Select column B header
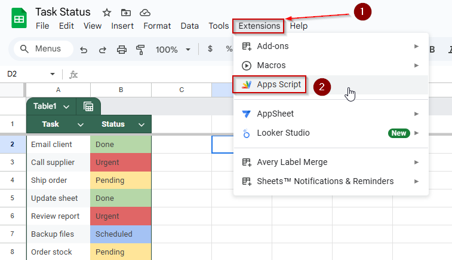Image resolution: width=452 pixels, height=260 pixels. pyautogui.click(x=121, y=90)
